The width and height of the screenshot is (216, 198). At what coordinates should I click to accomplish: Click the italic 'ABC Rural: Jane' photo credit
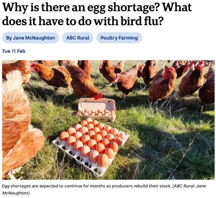[x=190, y=186]
